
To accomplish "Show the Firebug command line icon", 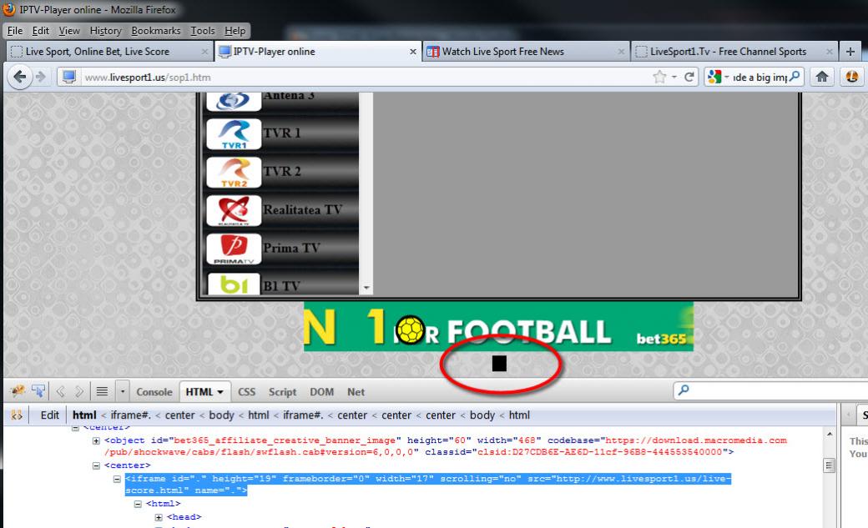I will (x=102, y=392).
